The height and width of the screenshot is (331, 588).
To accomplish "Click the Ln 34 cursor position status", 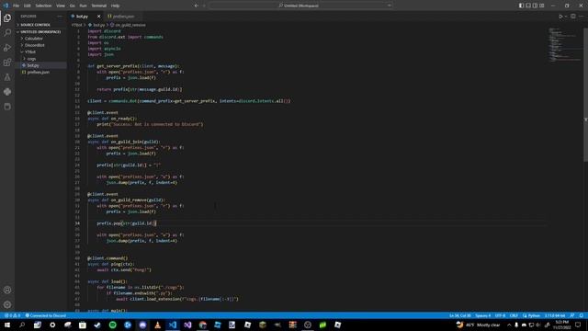I will 460,315.
